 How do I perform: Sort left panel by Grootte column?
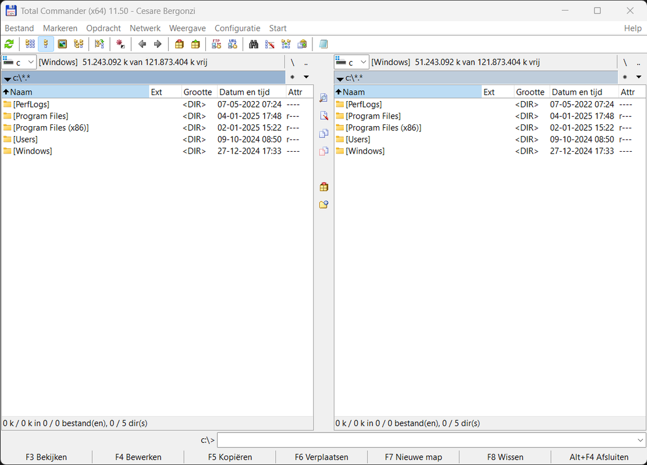point(200,92)
